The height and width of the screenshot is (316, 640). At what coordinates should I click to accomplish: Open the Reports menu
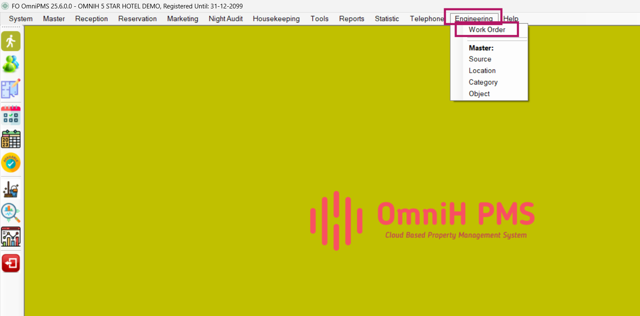[x=352, y=19]
